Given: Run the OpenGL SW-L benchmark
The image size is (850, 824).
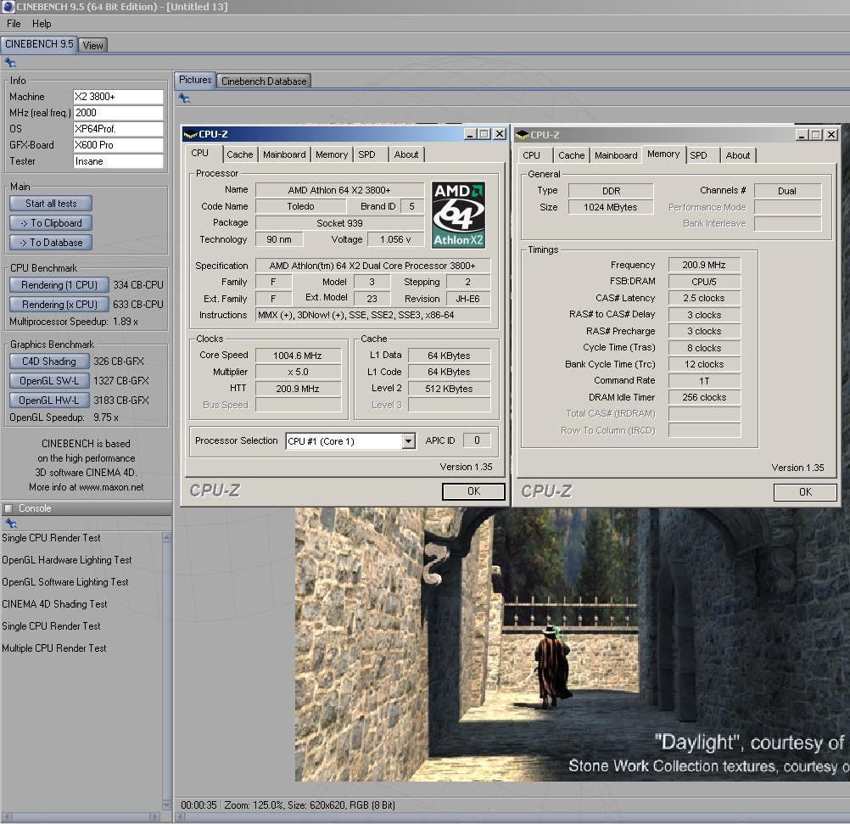Looking at the screenshot, I should [x=49, y=381].
